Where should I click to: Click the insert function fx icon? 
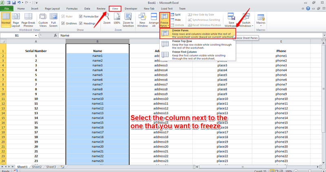55,35
